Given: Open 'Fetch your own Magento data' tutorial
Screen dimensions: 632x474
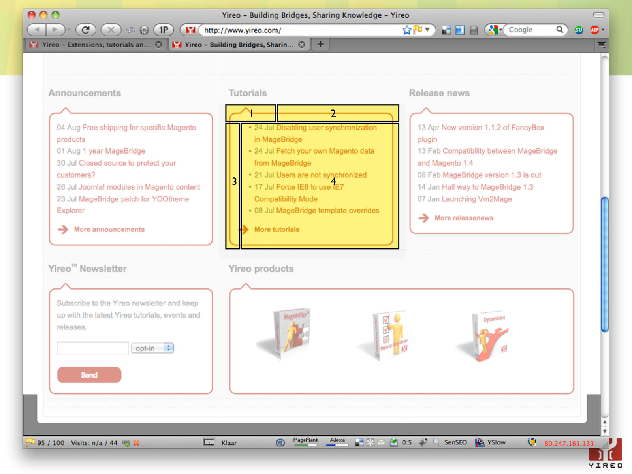Looking at the screenshot, I should pyautogui.click(x=314, y=157).
